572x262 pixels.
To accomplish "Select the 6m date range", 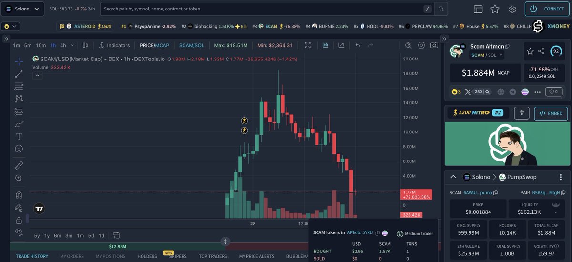I will pyautogui.click(x=57, y=235).
